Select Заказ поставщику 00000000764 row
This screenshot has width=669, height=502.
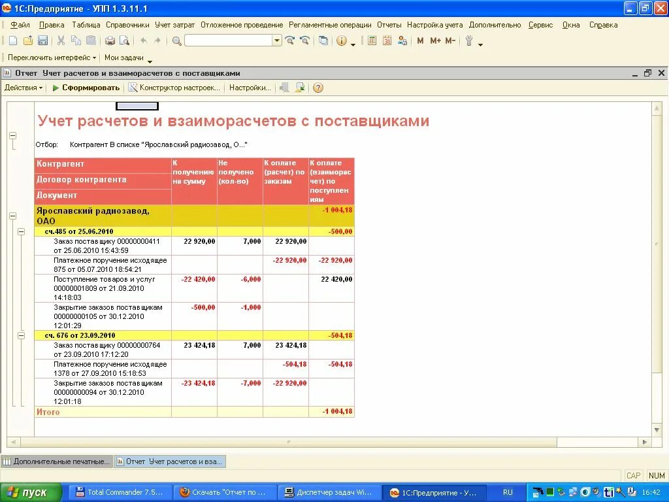[195, 350]
